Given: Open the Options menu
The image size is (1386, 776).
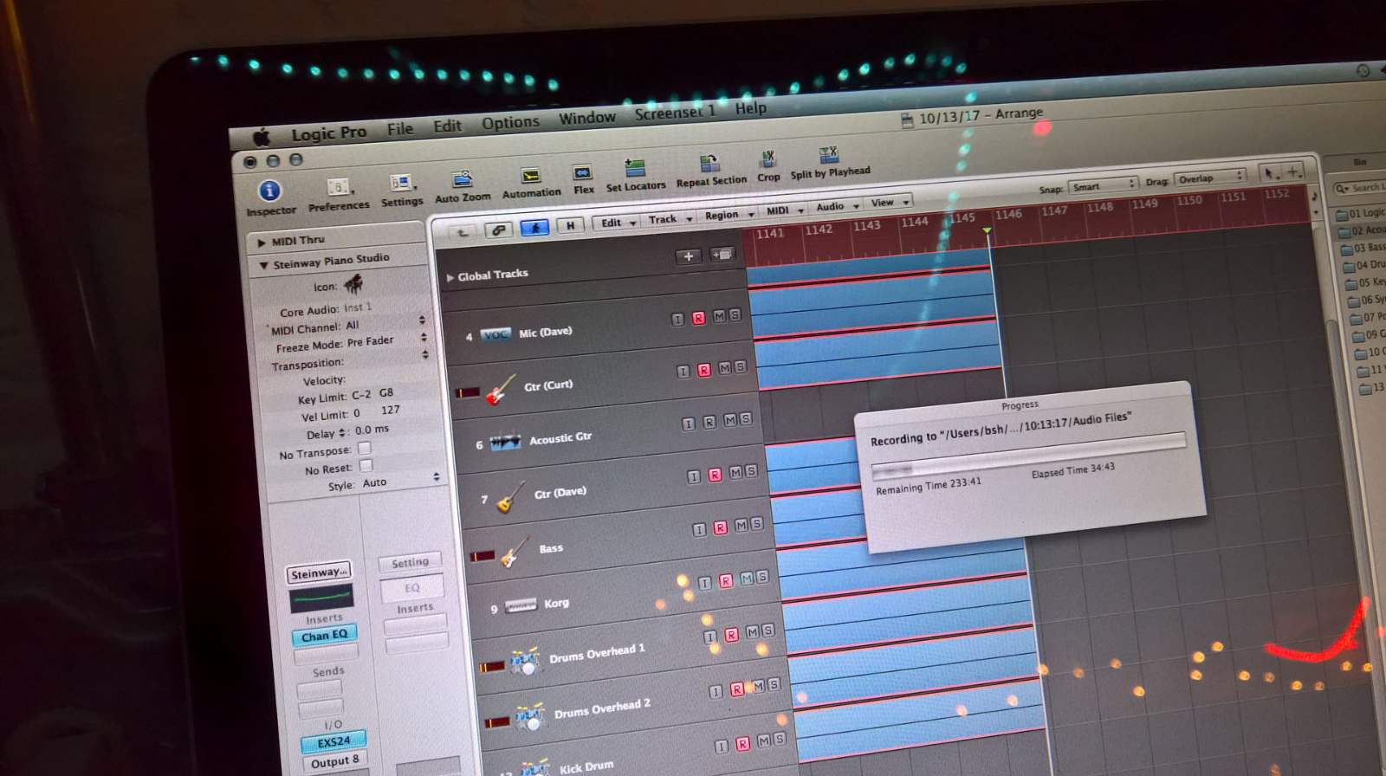Looking at the screenshot, I should tap(510, 123).
